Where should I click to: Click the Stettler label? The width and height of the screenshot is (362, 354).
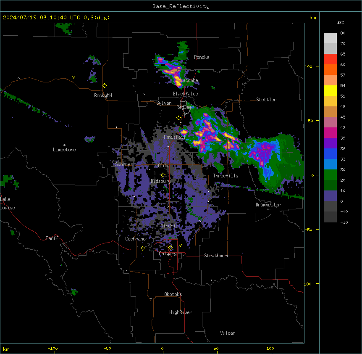[x=266, y=100]
